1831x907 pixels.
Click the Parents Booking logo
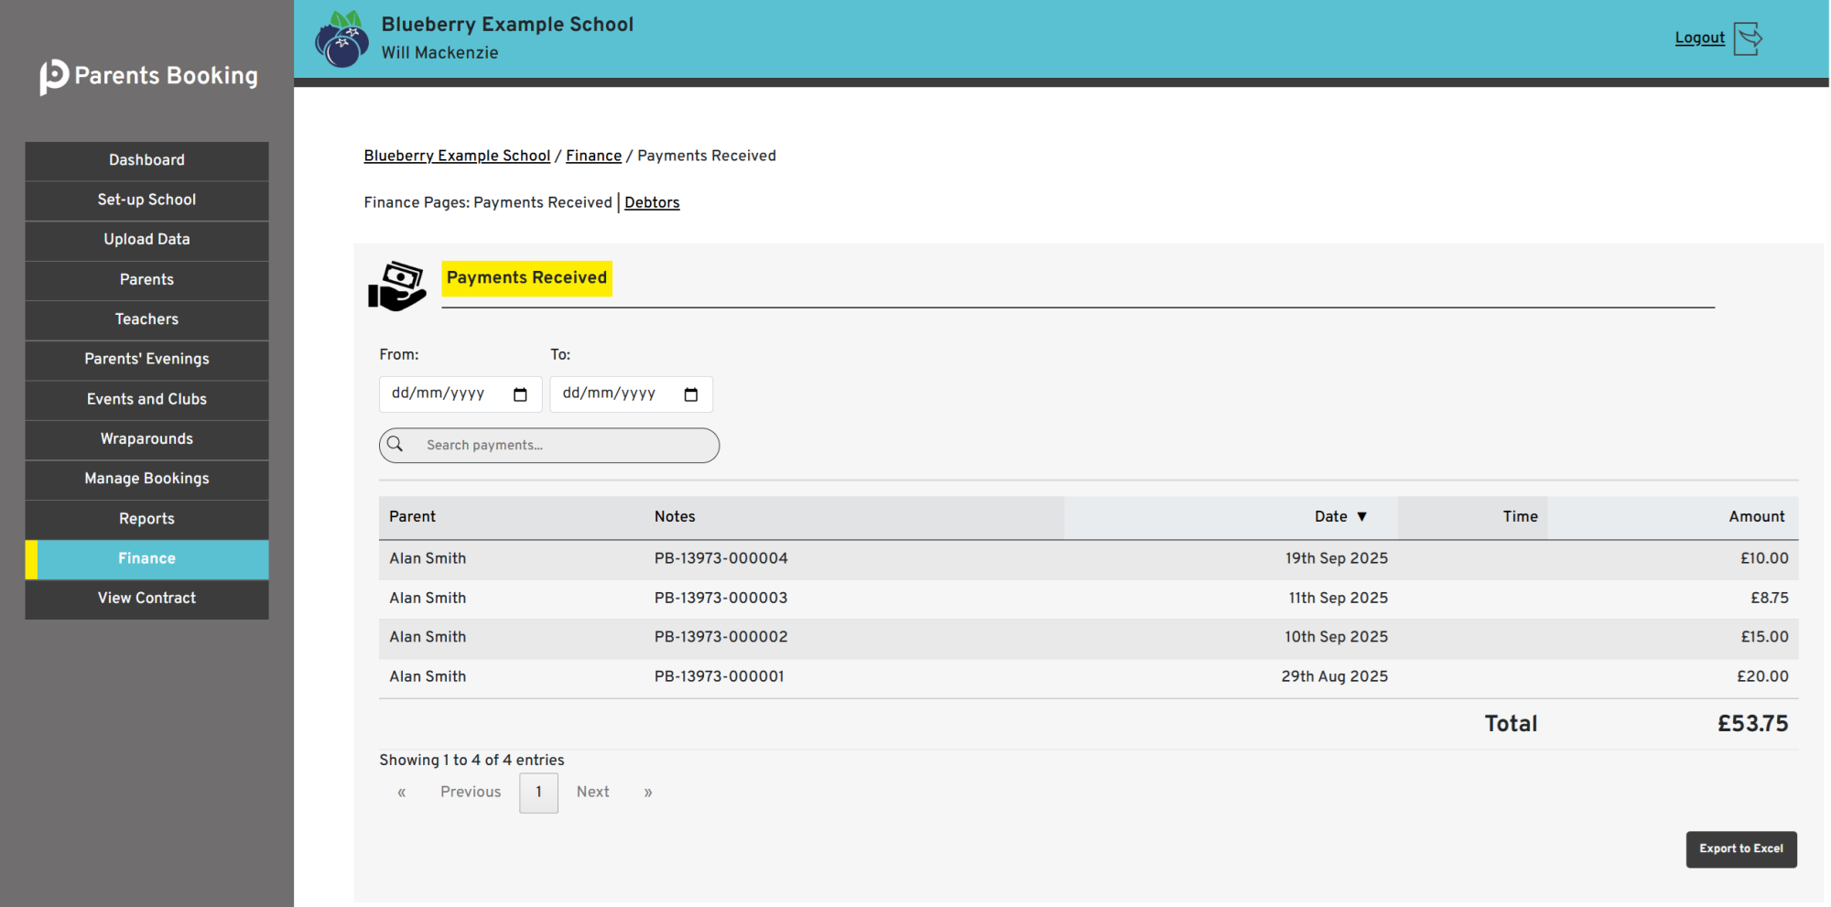(x=148, y=76)
